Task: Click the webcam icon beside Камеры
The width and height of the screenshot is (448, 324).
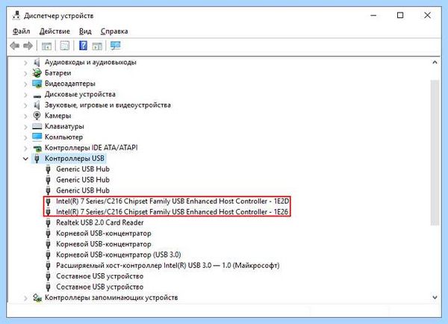Action: coord(37,116)
